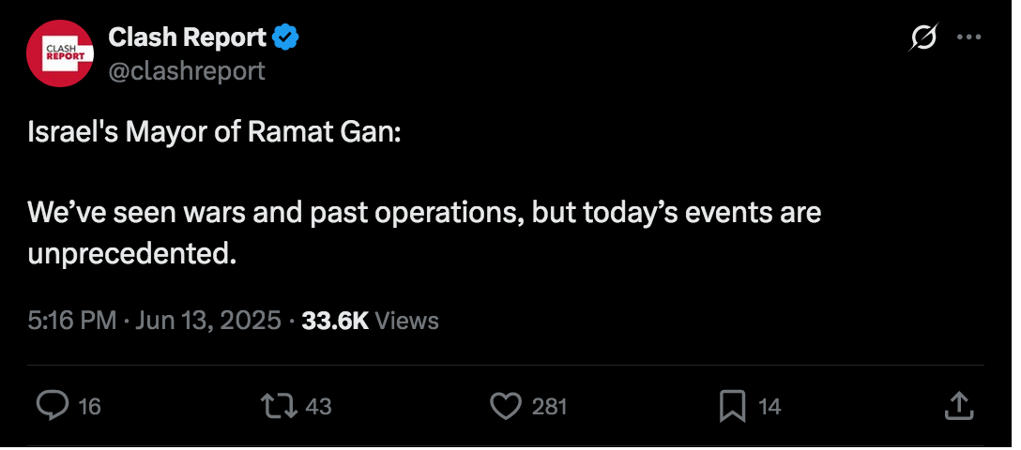Open the @clashreport handle link
Viewport: 1021px width, 450px height.
tap(186, 71)
